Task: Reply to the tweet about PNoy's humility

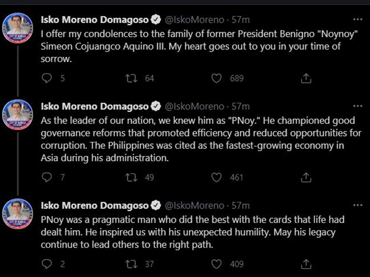Action: click(47, 264)
